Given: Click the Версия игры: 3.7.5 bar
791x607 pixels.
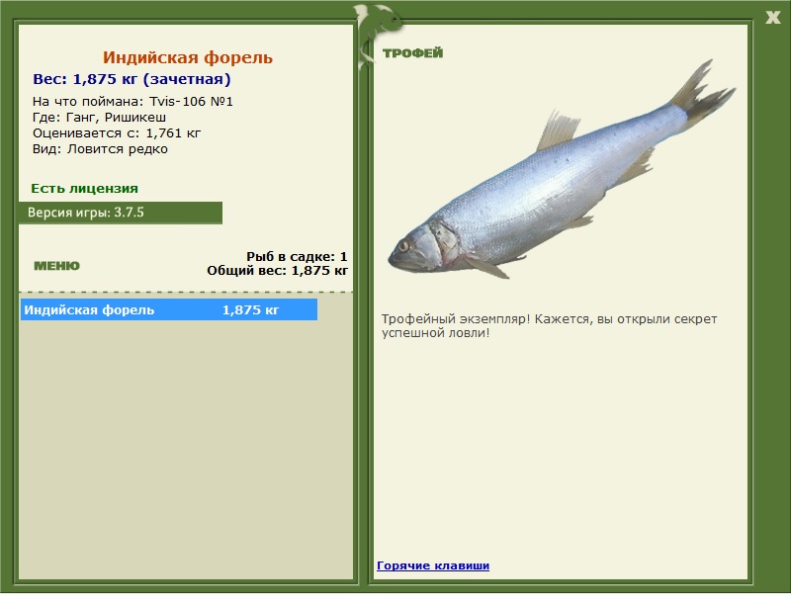Looking at the screenshot, I should pyautogui.click(x=120, y=213).
